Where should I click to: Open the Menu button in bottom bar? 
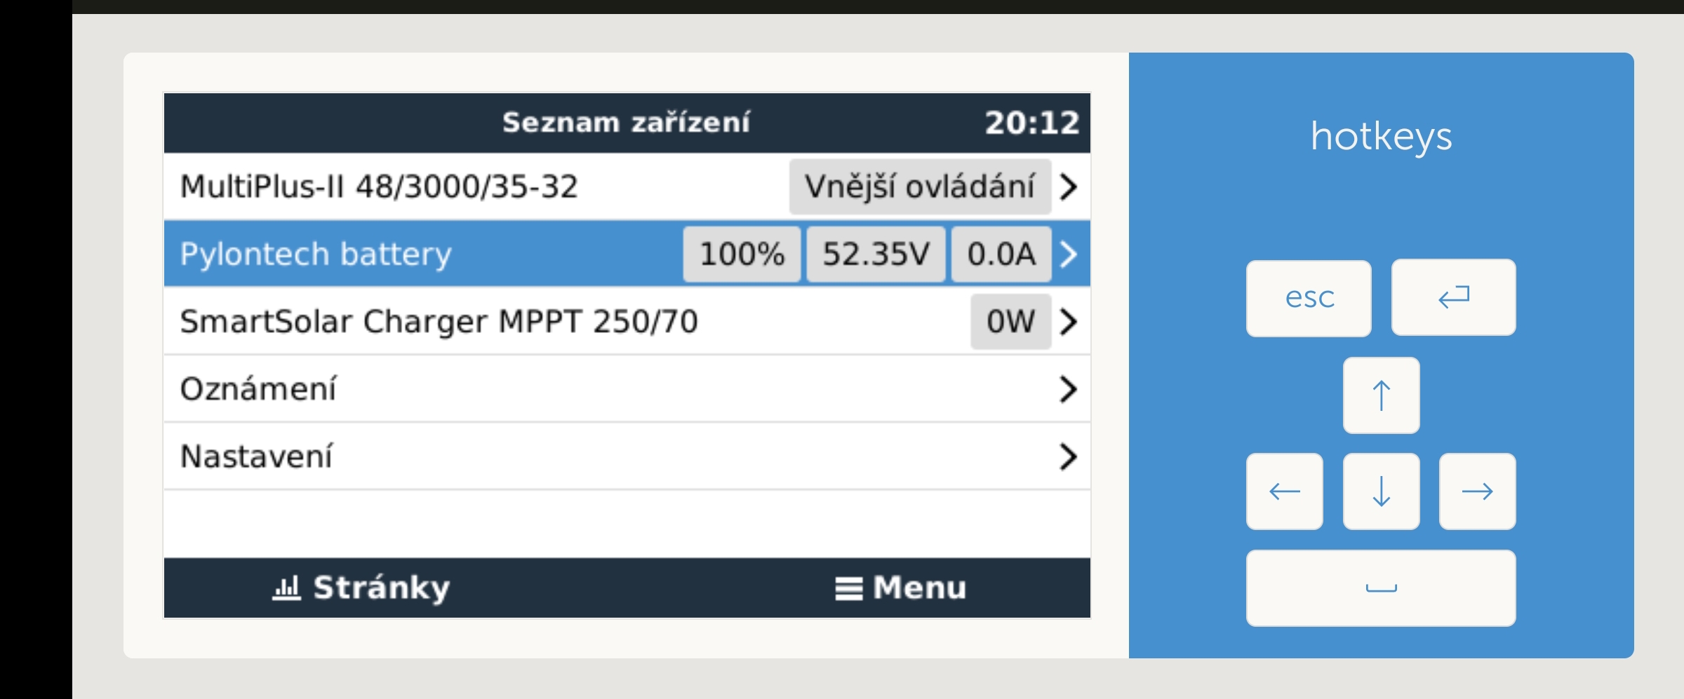[x=901, y=588]
